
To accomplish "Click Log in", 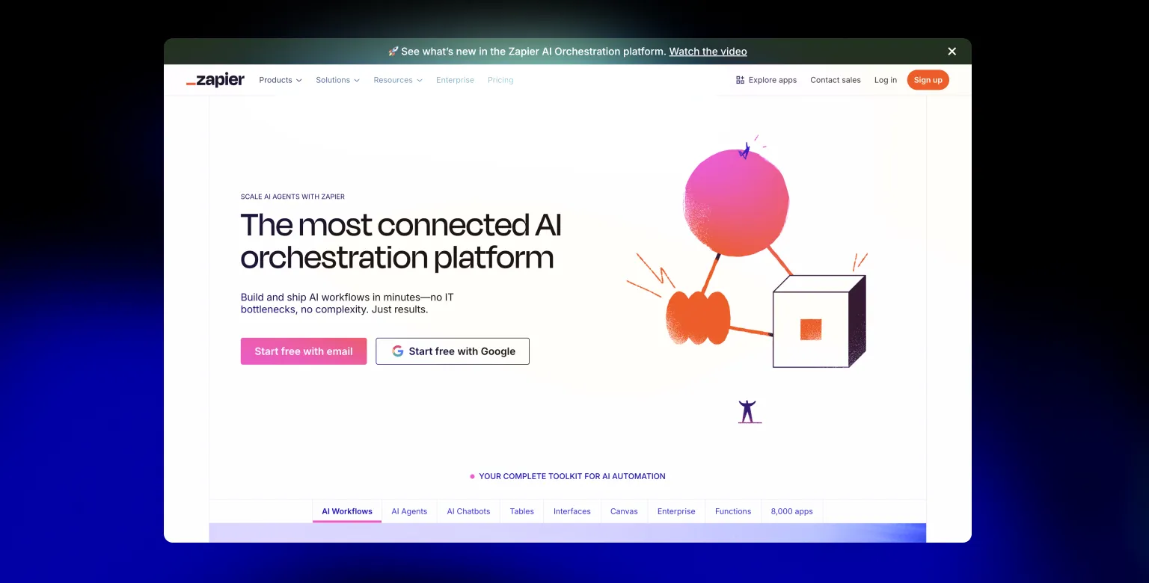I will pos(886,80).
